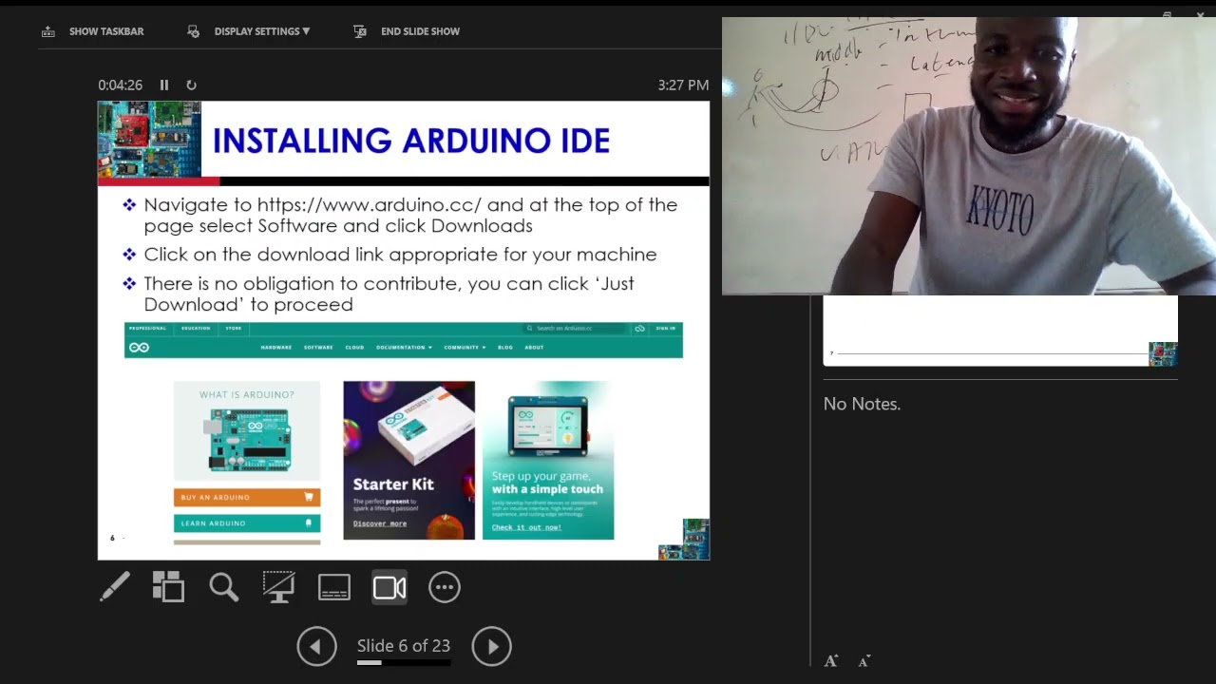Click the slide progress bar under the counter
1216x684 pixels.
click(x=404, y=662)
